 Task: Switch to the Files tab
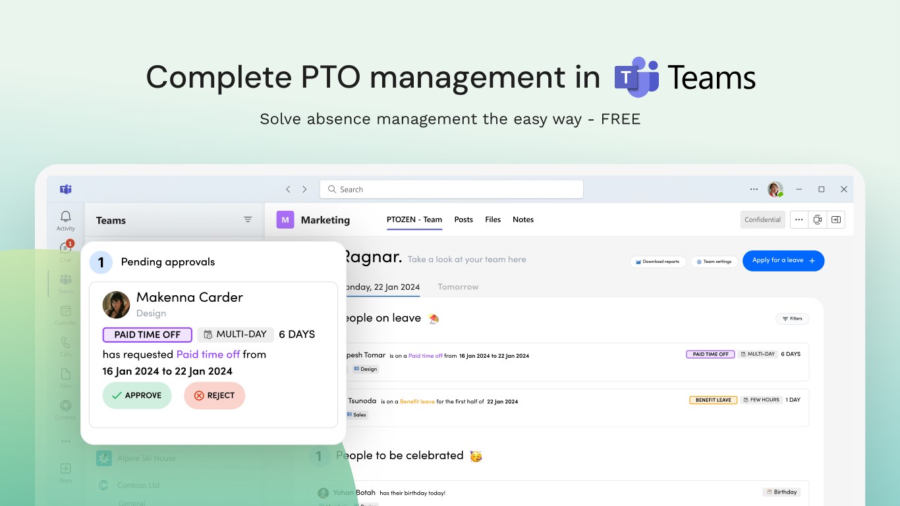(493, 219)
